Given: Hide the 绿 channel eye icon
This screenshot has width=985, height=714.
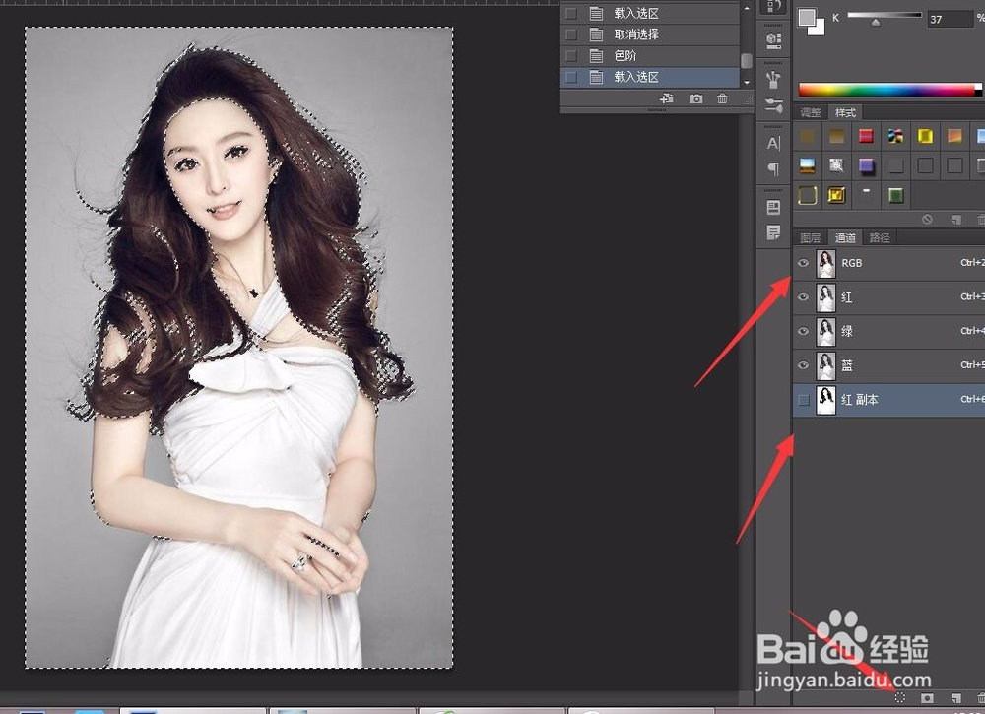Looking at the screenshot, I should click(x=804, y=331).
